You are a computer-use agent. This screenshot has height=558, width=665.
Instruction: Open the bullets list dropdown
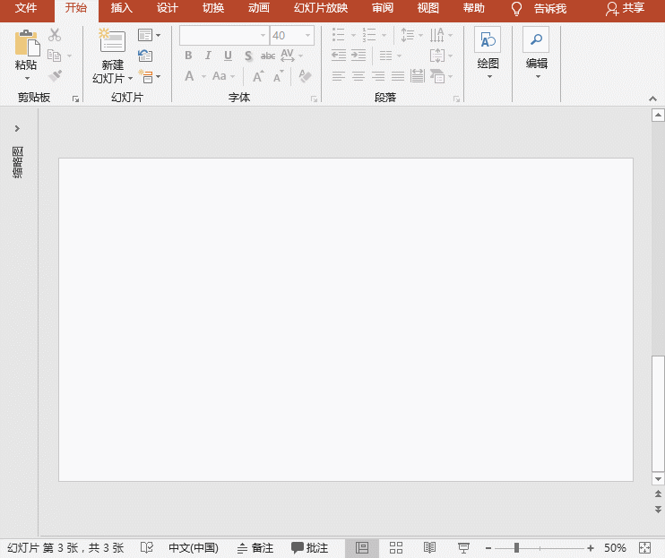[x=353, y=35]
